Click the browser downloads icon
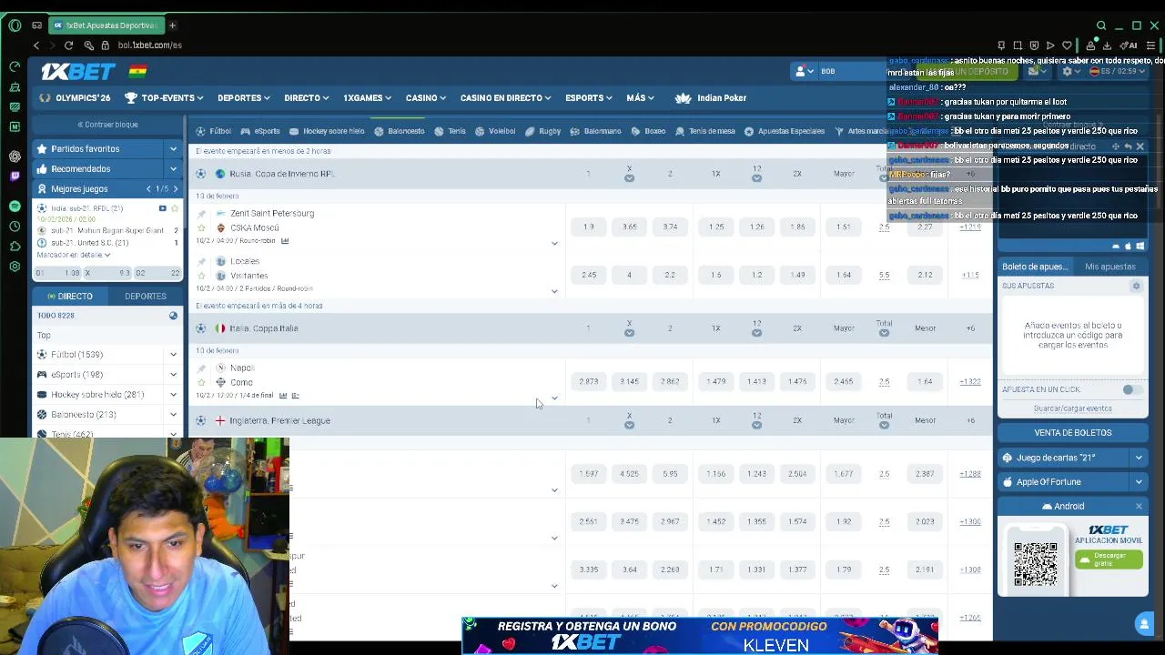Screen dimensions: 1165x655 (1107, 45)
